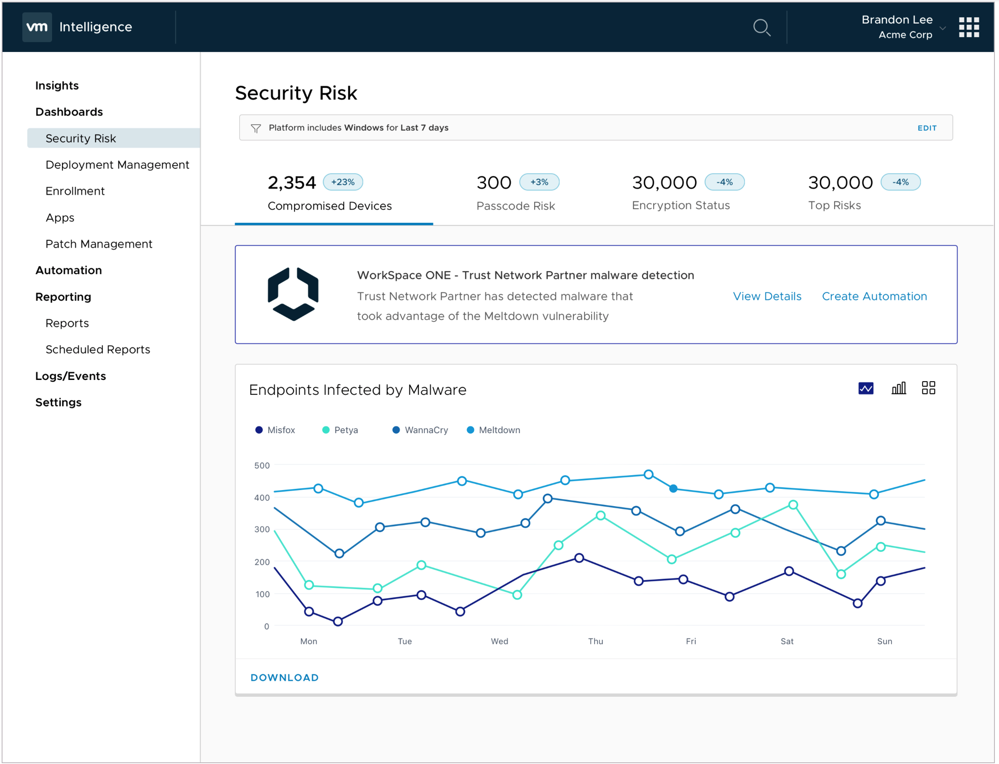Open Scheduled Reports in sidebar
This screenshot has height=764, width=999.
(98, 349)
